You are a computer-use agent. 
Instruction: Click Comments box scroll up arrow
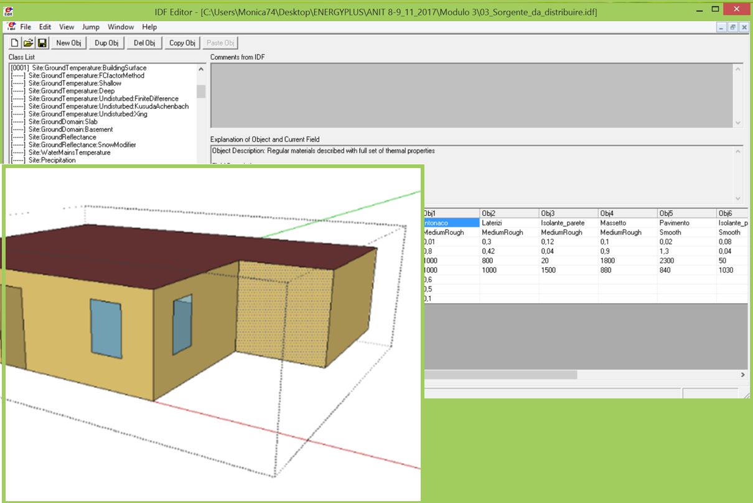coord(738,69)
